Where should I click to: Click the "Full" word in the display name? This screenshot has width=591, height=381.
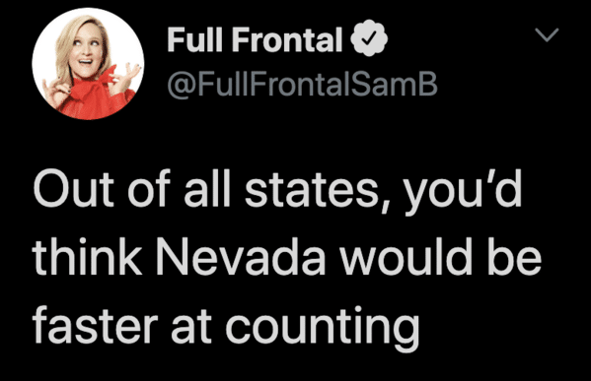point(195,39)
